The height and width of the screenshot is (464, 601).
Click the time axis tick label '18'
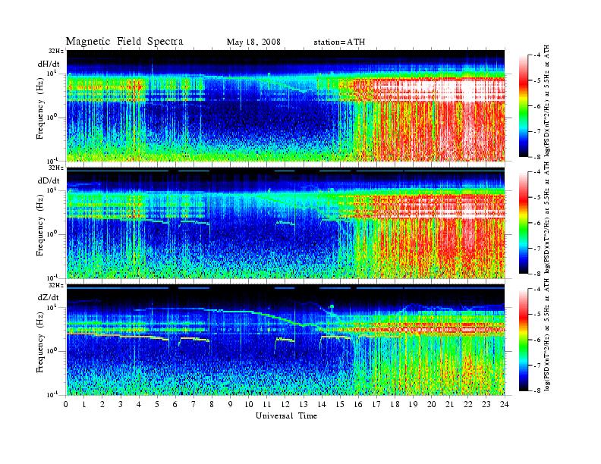[395, 404]
